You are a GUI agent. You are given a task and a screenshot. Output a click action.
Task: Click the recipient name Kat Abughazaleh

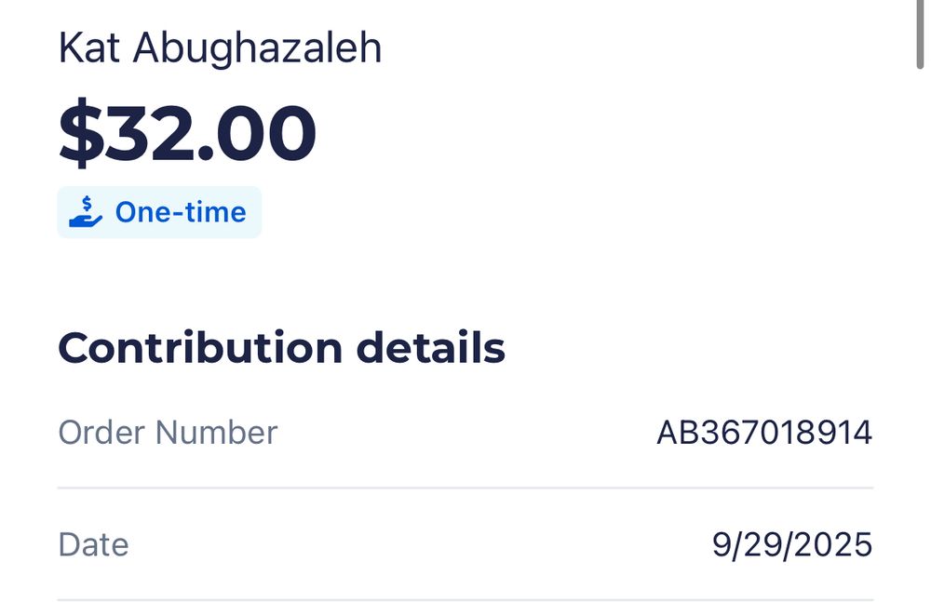click(x=220, y=47)
